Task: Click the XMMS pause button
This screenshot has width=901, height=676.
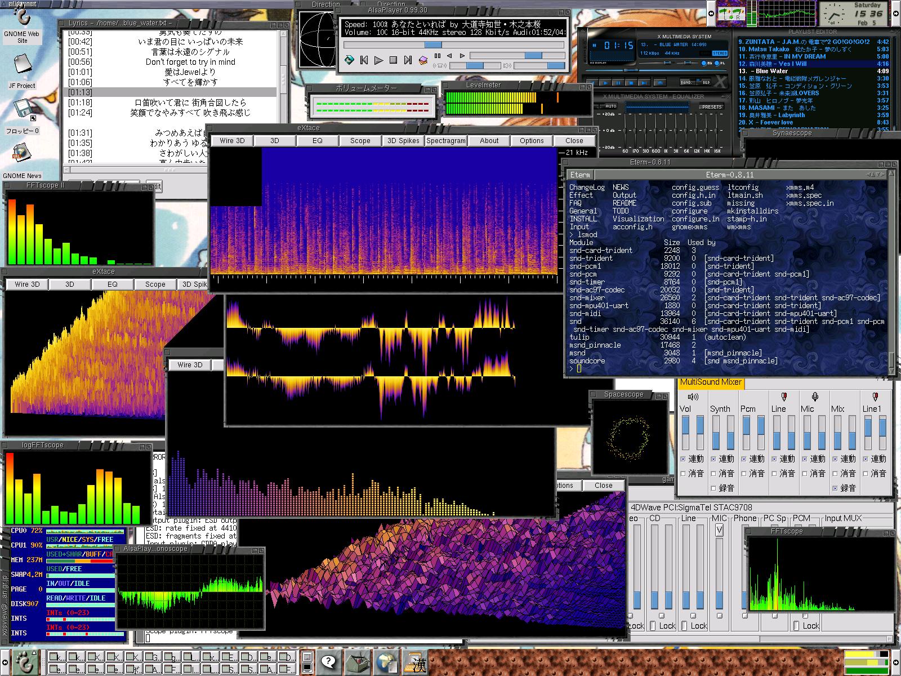Action: click(x=618, y=83)
